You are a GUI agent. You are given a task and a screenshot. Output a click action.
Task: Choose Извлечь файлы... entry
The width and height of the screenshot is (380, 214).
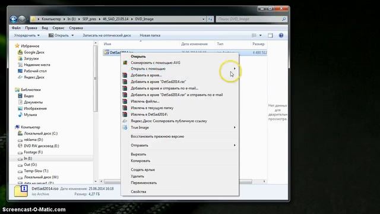[180, 102]
